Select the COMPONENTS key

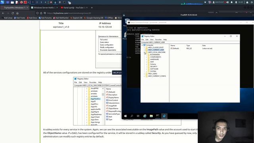coord(156,57)
